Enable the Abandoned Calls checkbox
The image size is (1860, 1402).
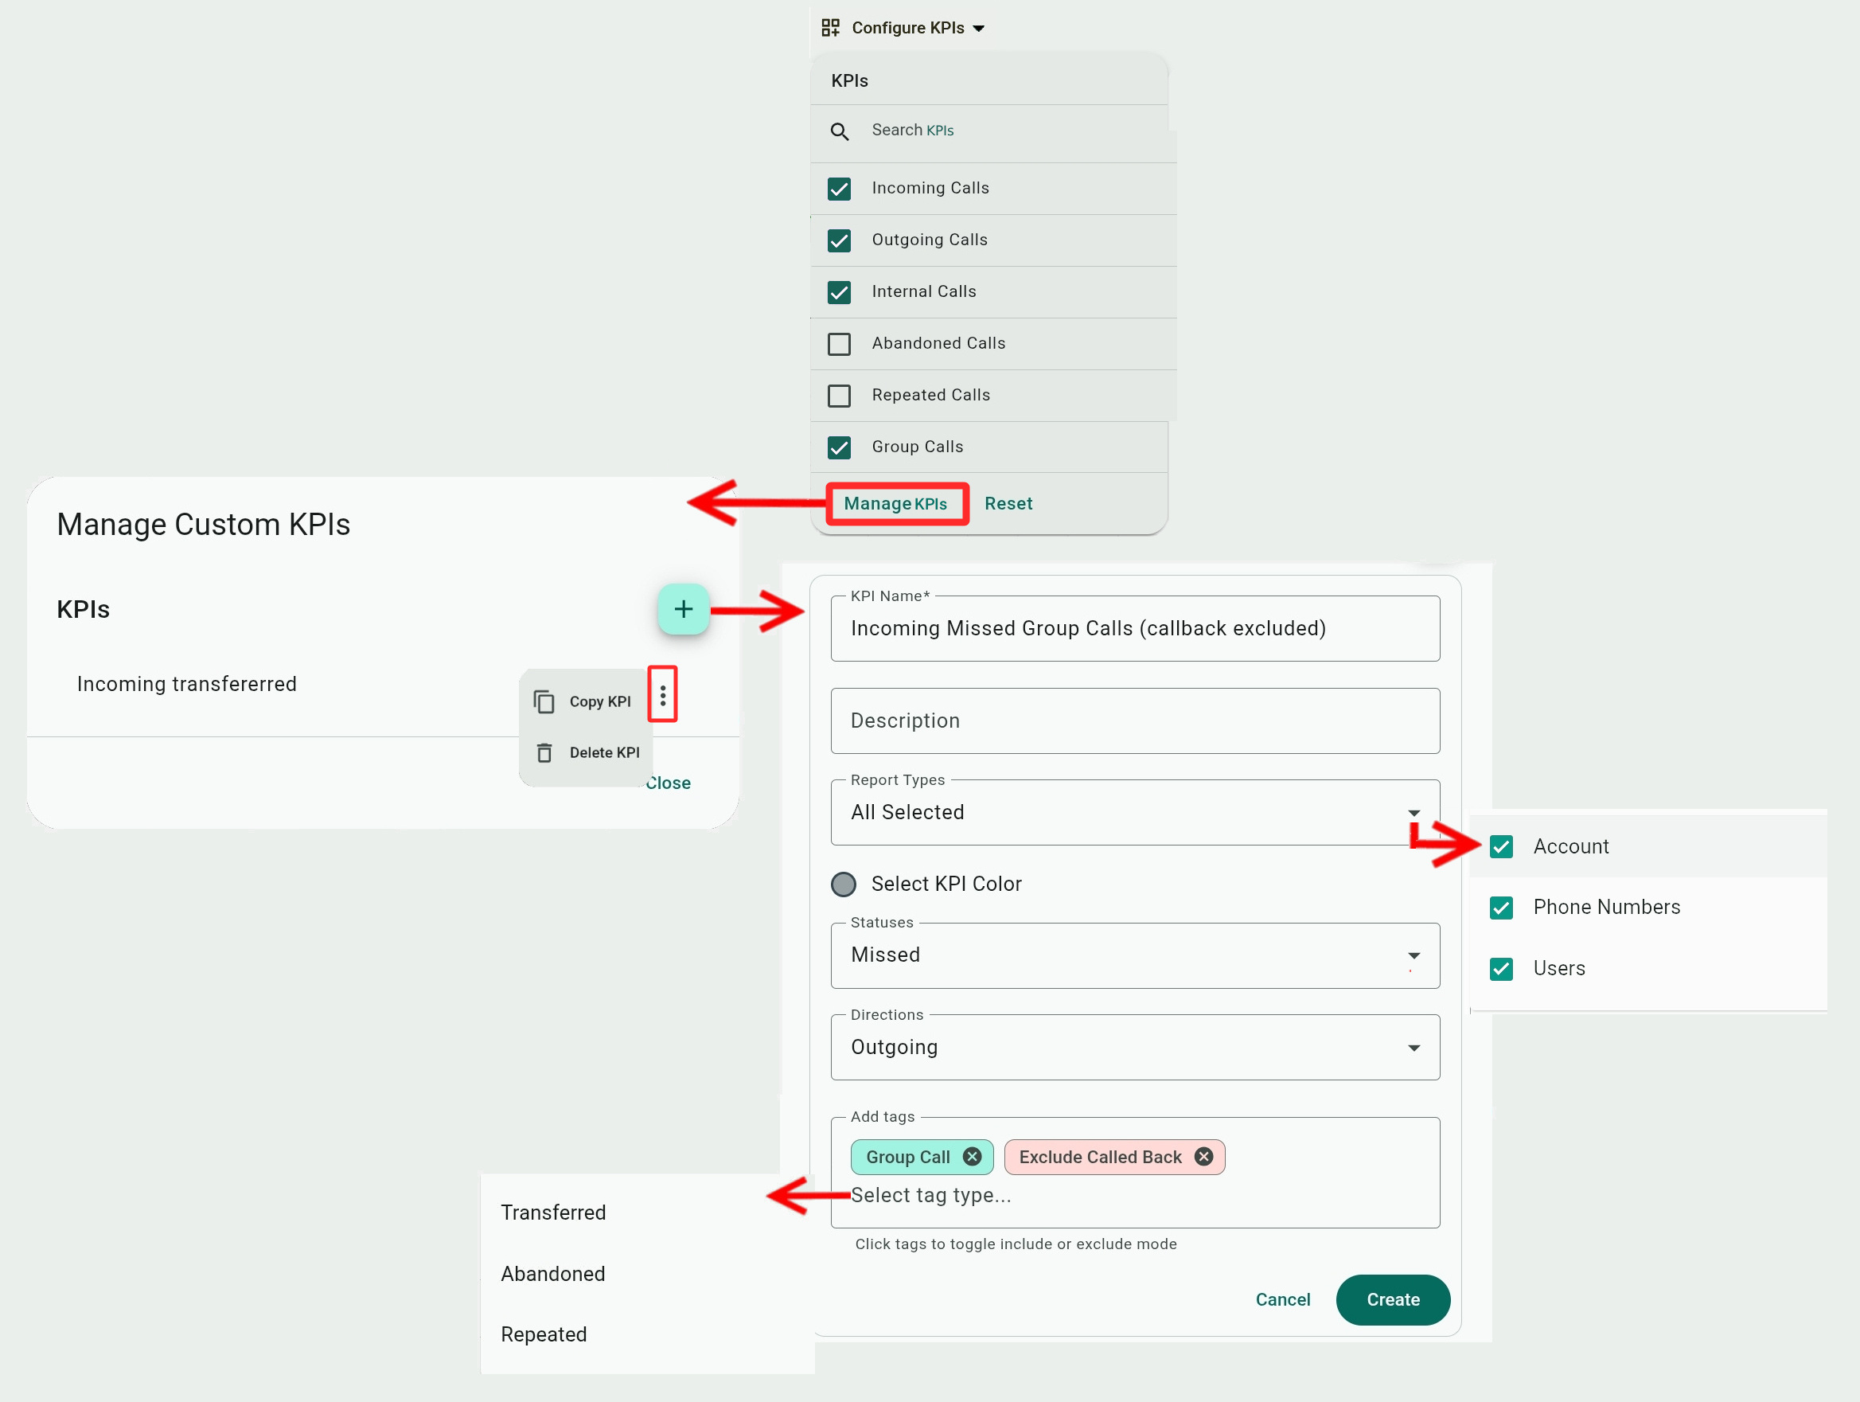click(x=839, y=344)
